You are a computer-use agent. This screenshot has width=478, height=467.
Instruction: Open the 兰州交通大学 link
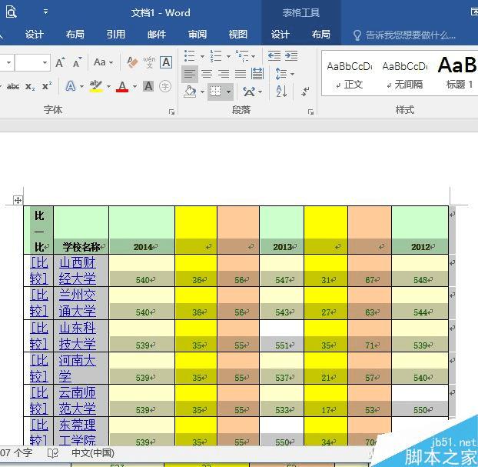pyautogui.click(x=78, y=303)
